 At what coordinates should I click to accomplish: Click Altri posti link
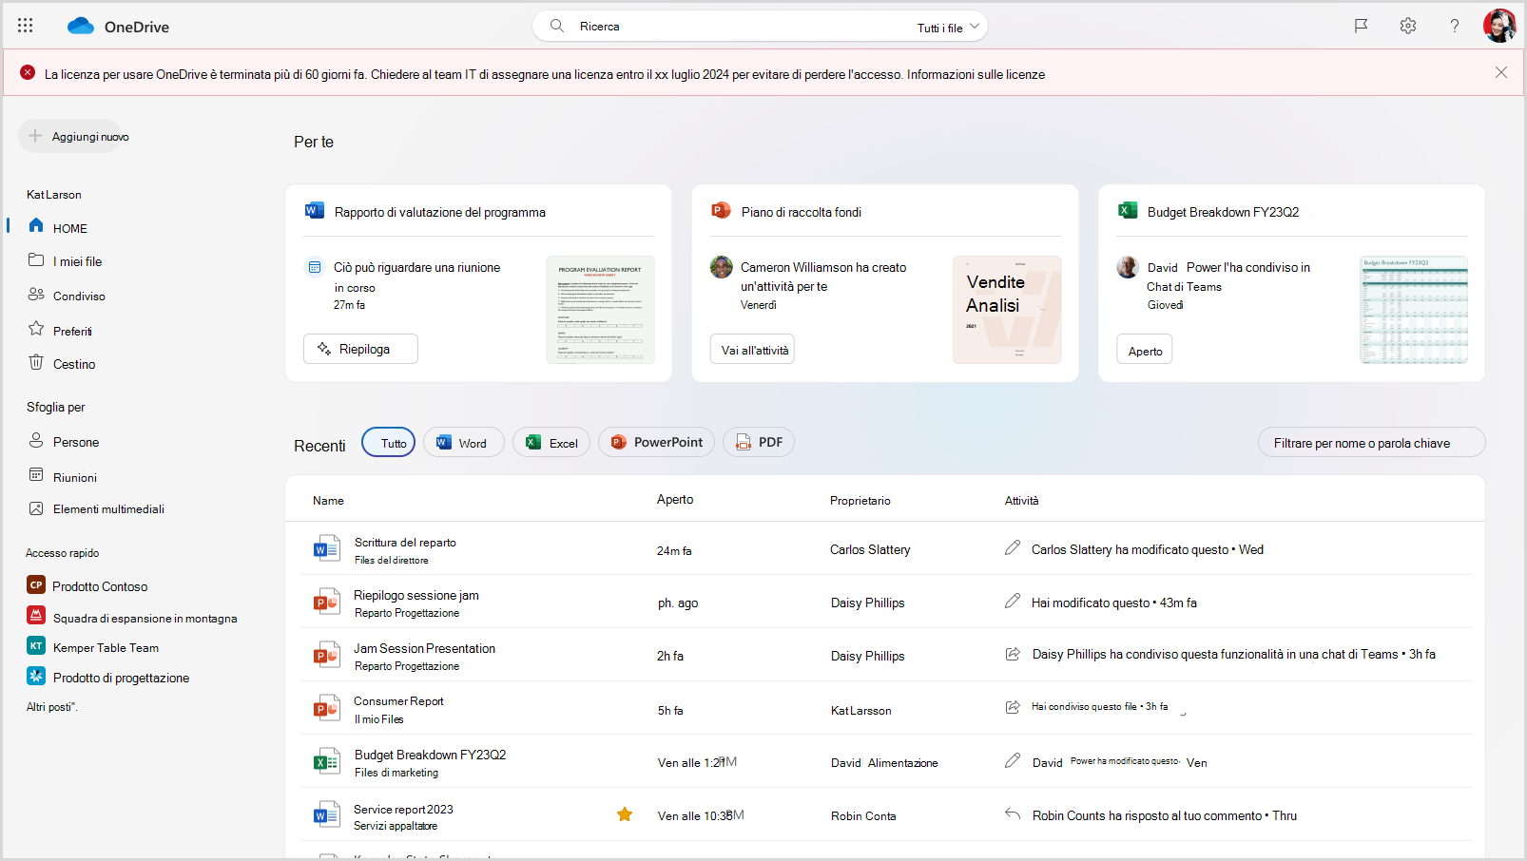[x=51, y=707]
